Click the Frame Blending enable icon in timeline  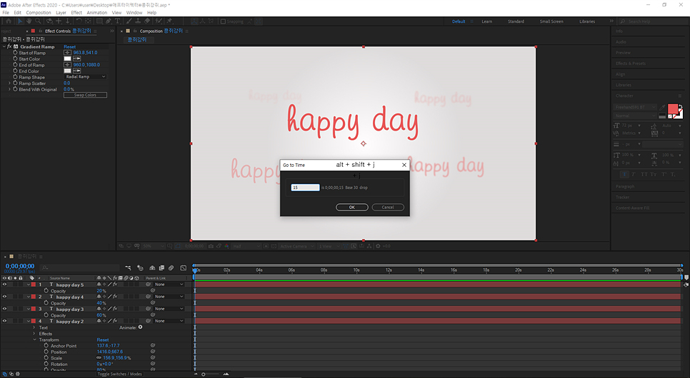(x=161, y=267)
